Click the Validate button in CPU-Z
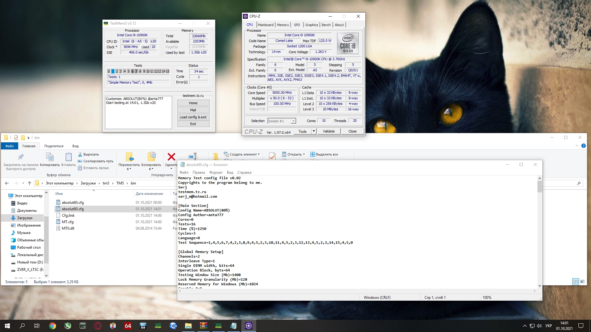 click(329, 131)
